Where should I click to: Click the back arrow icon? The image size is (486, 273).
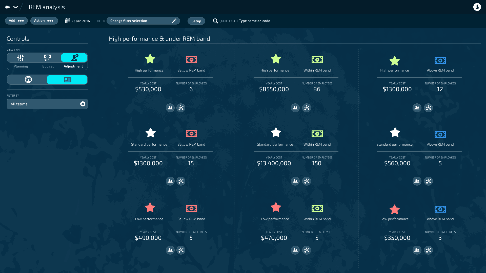[x=7, y=7]
